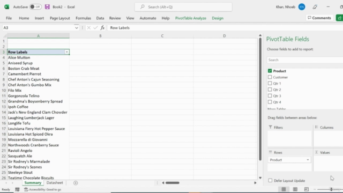This screenshot has width=343, height=193.
Task: Select column A header
Action: point(38,36)
